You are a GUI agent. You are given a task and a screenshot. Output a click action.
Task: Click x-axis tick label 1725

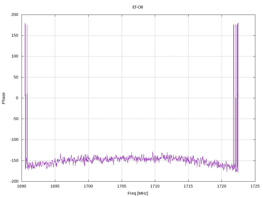[x=255, y=186]
